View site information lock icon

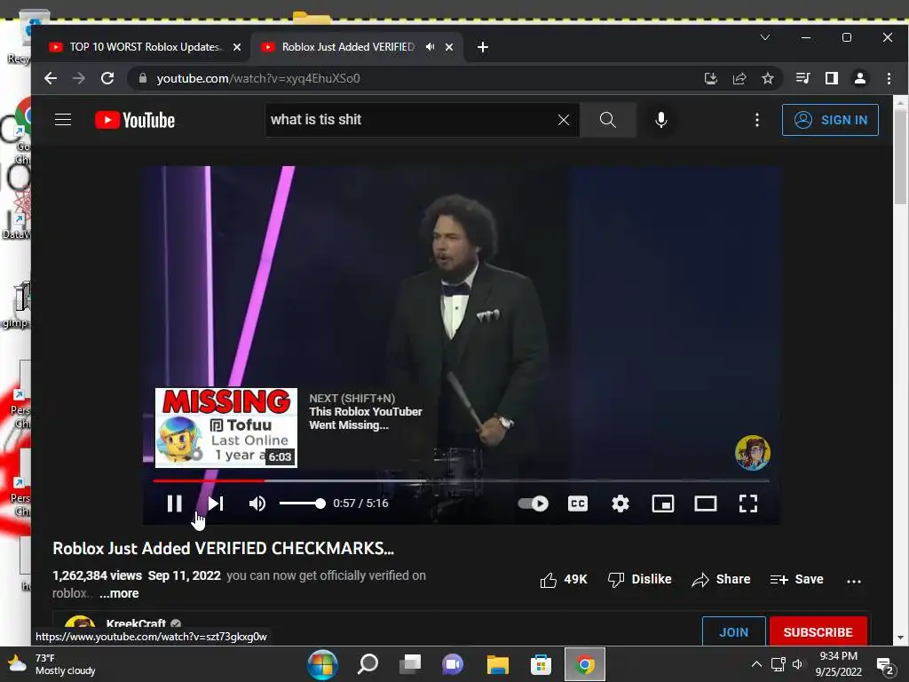tap(143, 78)
